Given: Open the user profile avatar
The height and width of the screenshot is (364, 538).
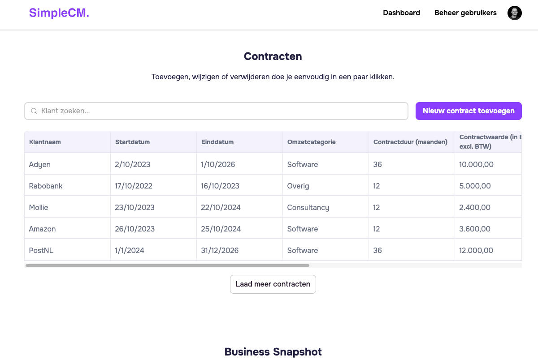Looking at the screenshot, I should click(514, 13).
